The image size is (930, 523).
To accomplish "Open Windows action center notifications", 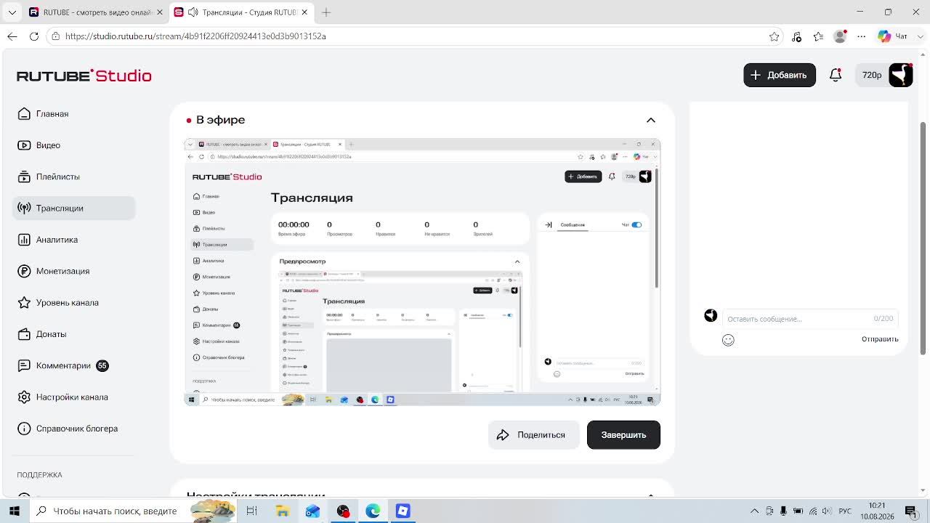I will pyautogui.click(x=911, y=511).
